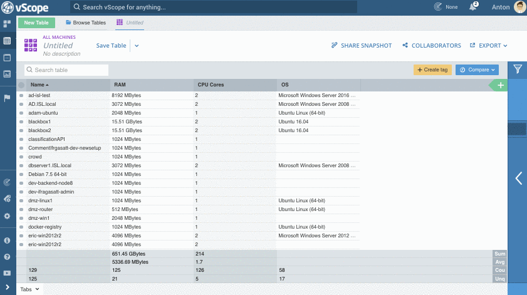Toggle the select-all circle in header
This screenshot has height=295, width=527.
[x=21, y=85]
